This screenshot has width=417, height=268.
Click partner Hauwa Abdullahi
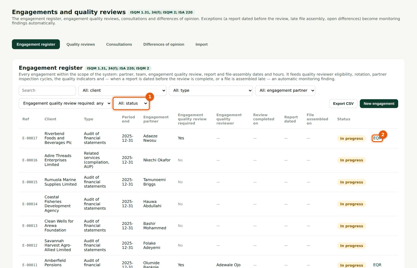point(152,204)
